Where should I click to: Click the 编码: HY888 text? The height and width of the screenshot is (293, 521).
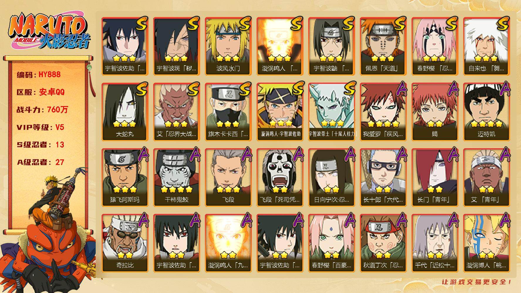[38, 74]
